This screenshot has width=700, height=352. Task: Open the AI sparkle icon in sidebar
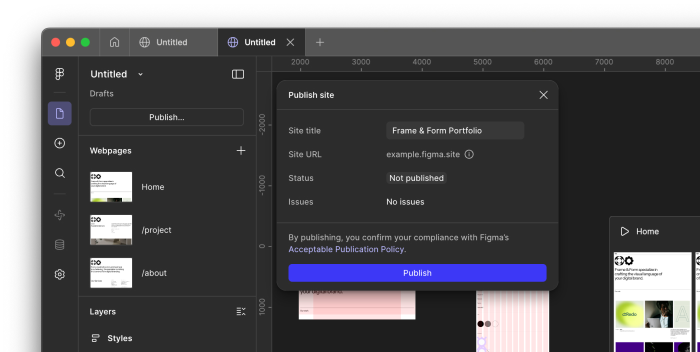59,215
